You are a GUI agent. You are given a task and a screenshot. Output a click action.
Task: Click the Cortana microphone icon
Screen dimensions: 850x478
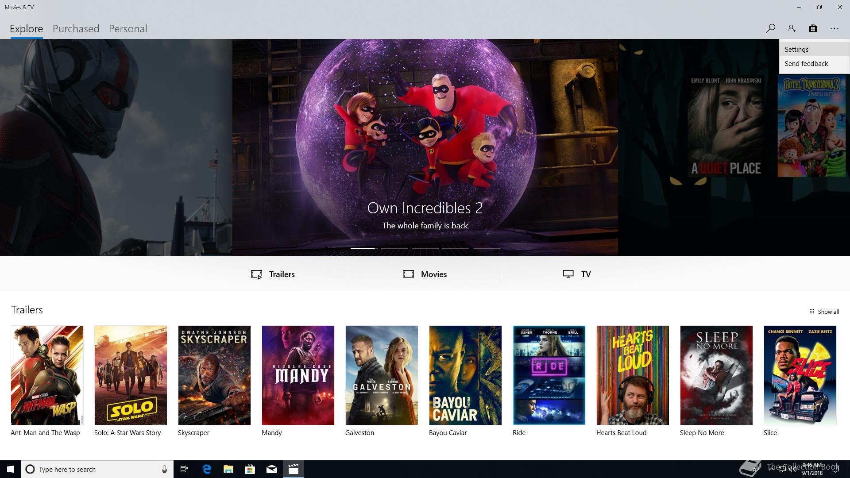click(x=164, y=469)
